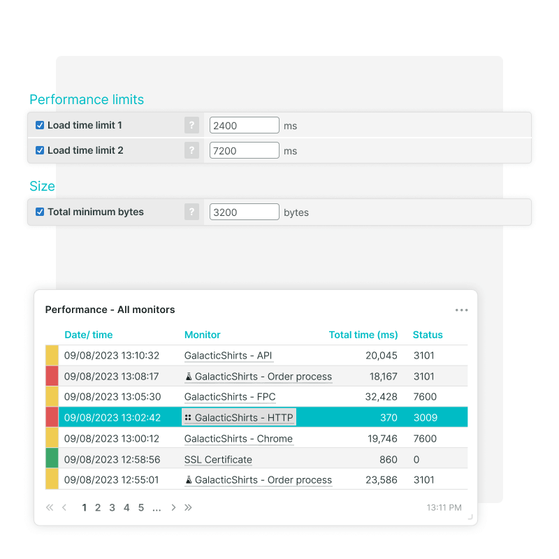Click the pagination ellipsis

(x=157, y=509)
